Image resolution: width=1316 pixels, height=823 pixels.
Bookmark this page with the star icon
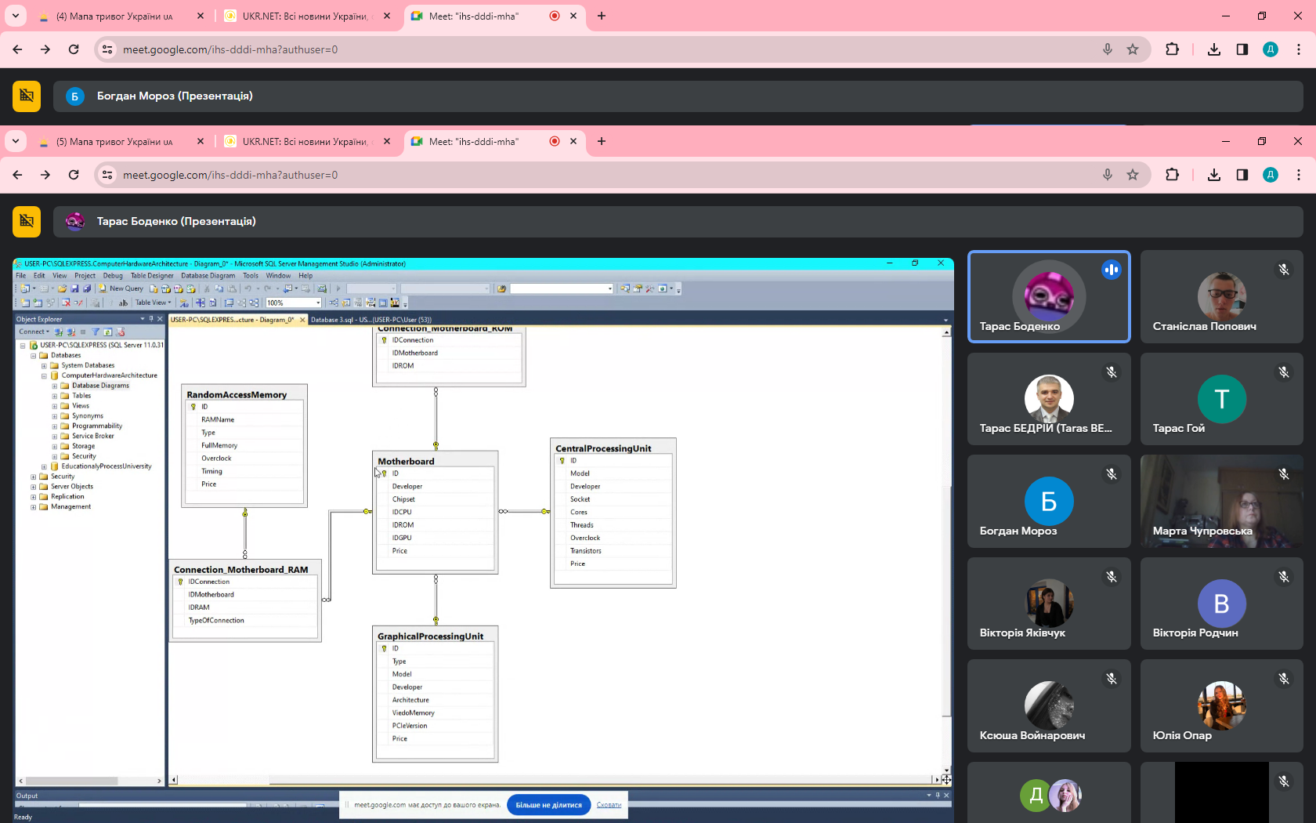(1132, 49)
